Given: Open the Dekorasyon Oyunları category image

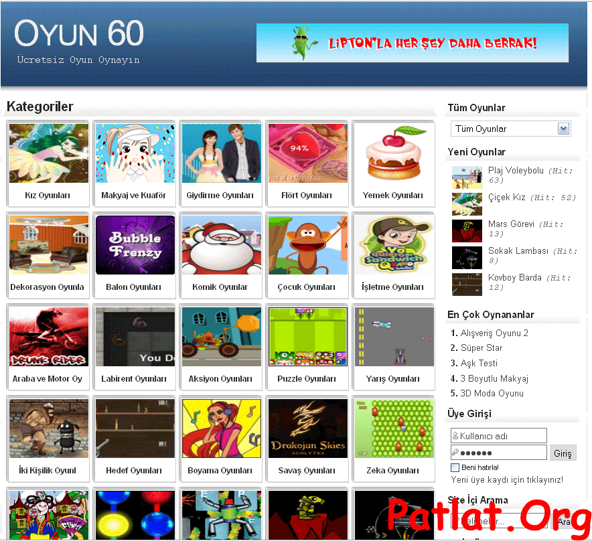Looking at the screenshot, I should pos(49,245).
